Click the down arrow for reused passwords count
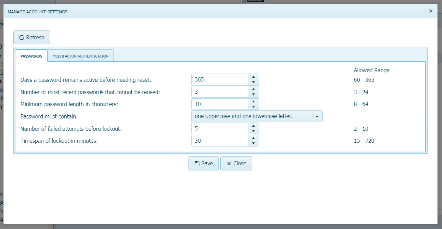442x229 pixels. point(253,94)
